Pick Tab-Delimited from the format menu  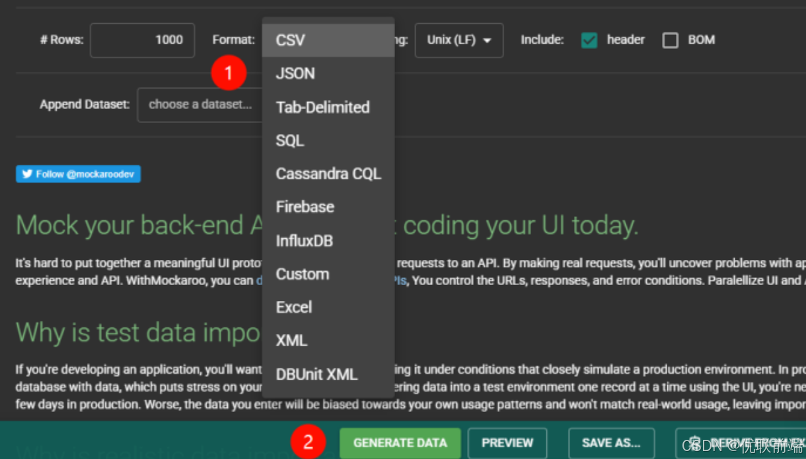328,107
